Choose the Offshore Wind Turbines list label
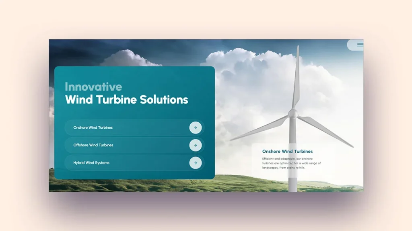412x231 pixels. click(93, 145)
